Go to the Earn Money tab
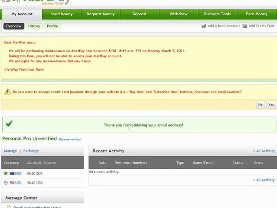 click(x=257, y=14)
